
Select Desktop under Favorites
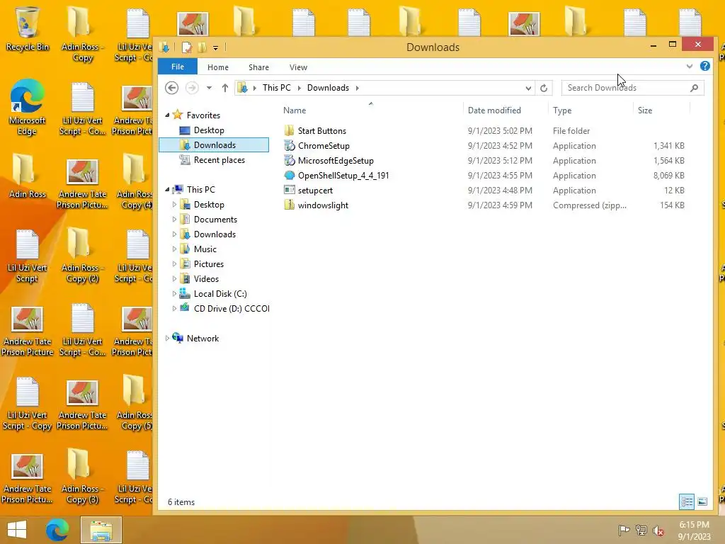click(209, 130)
